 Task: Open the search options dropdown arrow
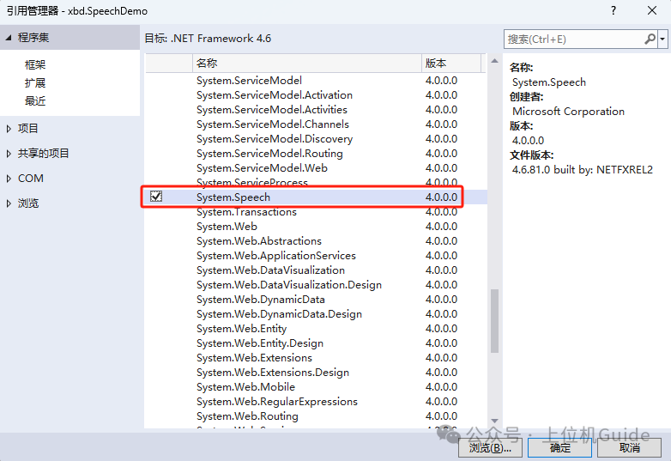click(x=663, y=39)
